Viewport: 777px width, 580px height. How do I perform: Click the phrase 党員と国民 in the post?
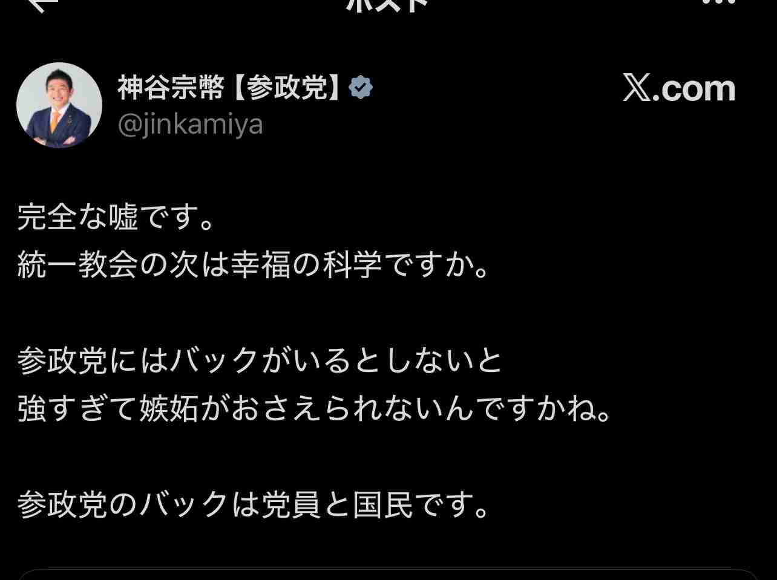[x=337, y=504]
